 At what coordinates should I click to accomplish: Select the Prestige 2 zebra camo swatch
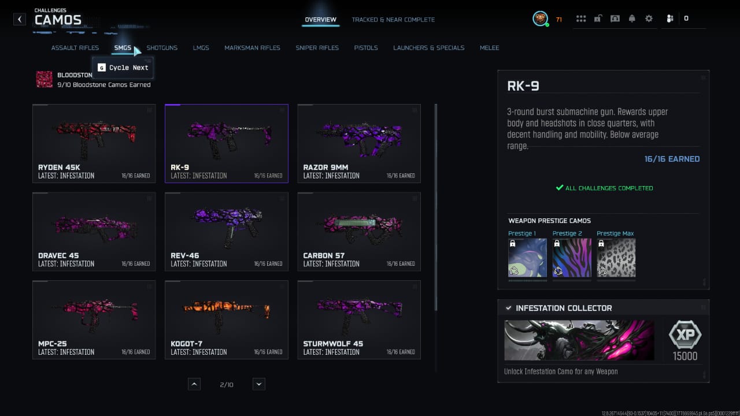tap(572, 258)
